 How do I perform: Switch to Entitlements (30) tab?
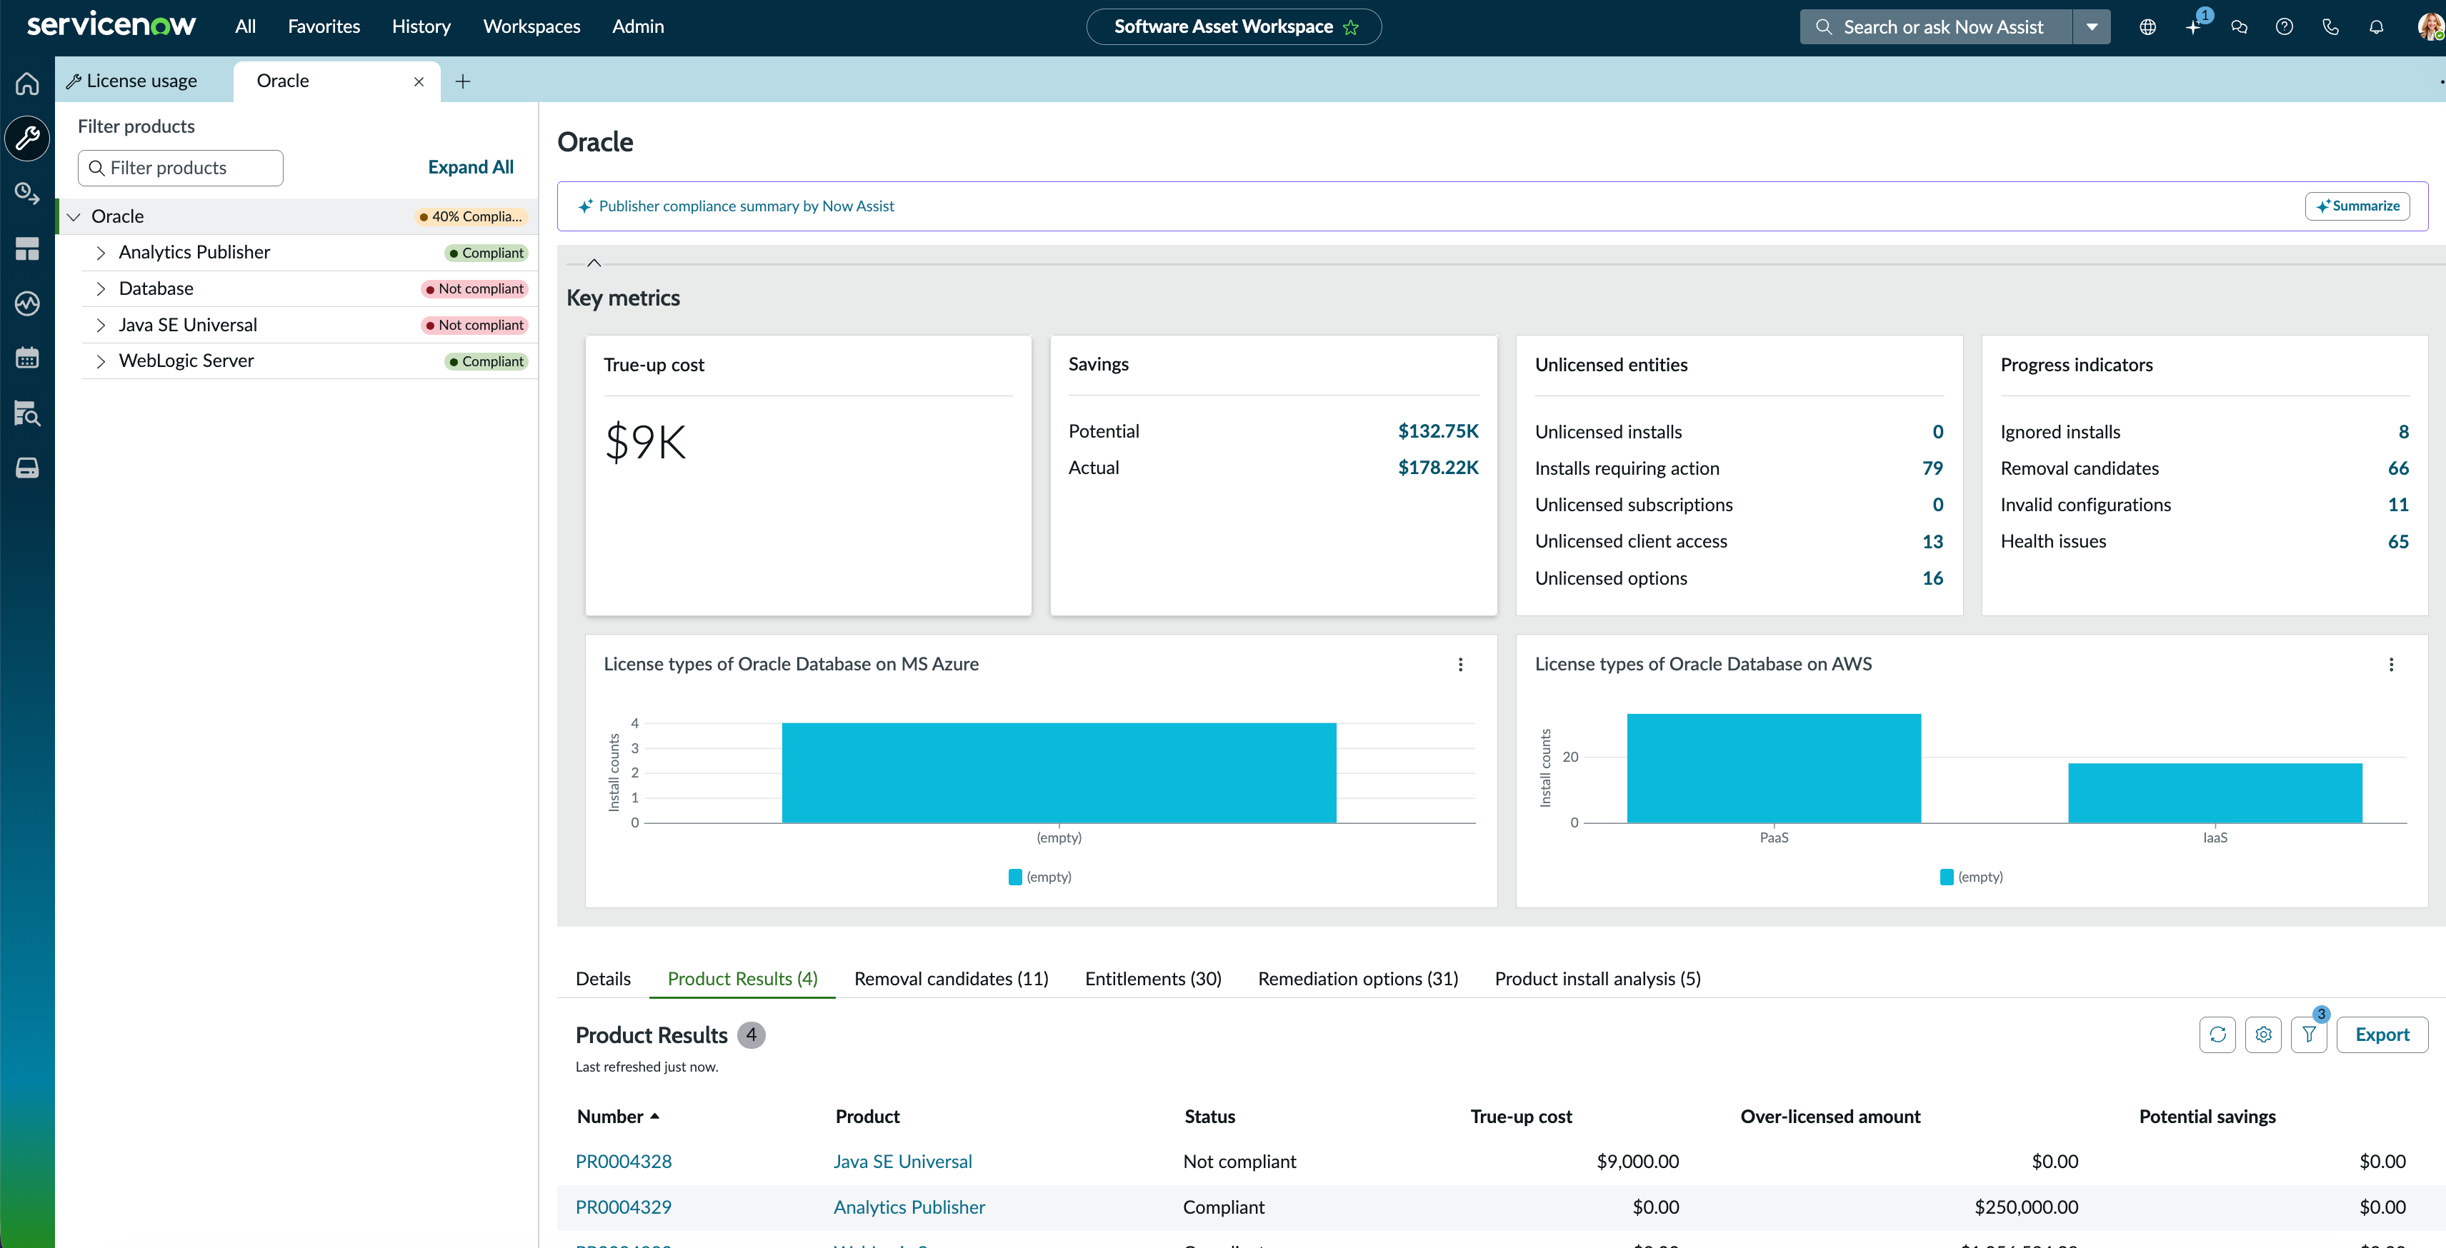(x=1153, y=978)
